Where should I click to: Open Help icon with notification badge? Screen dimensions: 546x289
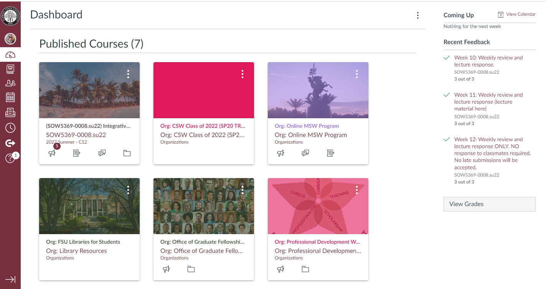[10, 158]
